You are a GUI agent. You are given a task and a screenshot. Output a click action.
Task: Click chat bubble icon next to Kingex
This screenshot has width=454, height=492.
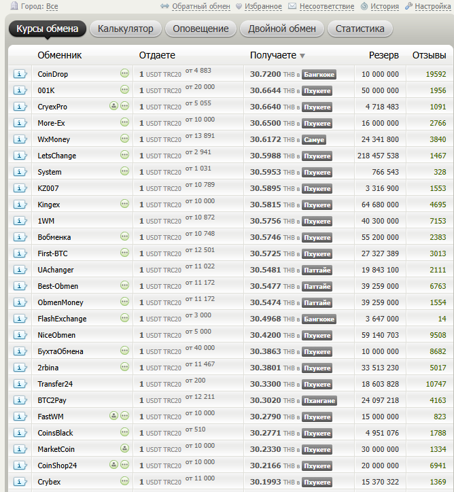(124, 204)
